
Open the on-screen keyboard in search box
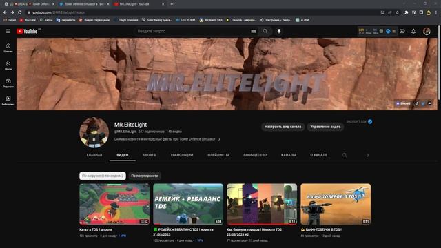[x=254, y=31]
